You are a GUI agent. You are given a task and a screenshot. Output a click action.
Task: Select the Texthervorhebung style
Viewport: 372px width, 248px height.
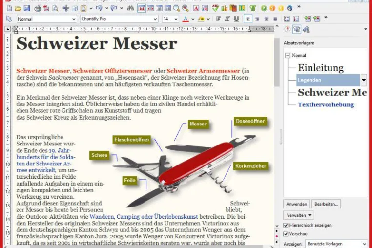tap(326, 104)
